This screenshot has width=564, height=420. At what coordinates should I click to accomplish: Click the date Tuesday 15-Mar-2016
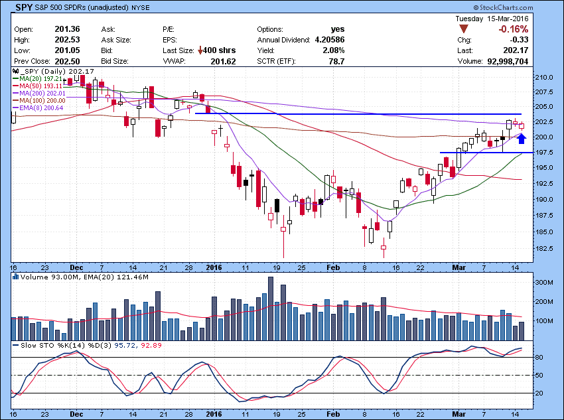(x=492, y=19)
